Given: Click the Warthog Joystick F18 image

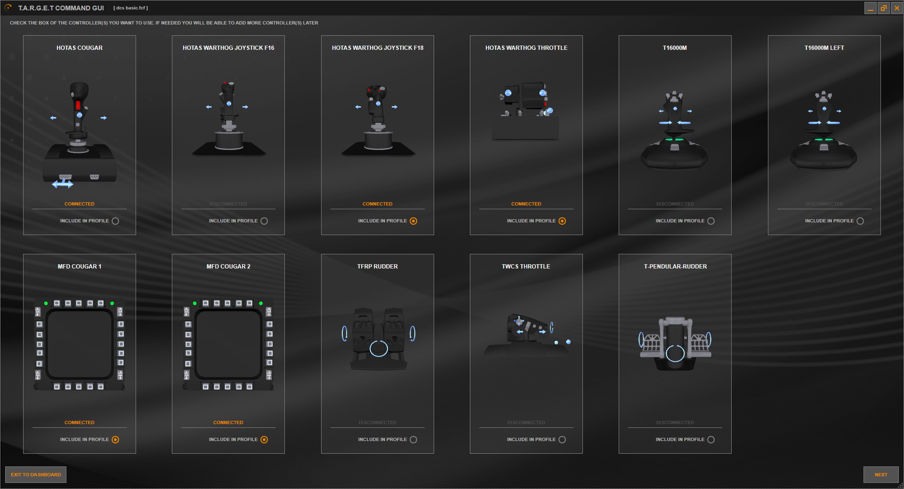Looking at the screenshot, I should [x=378, y=120].
